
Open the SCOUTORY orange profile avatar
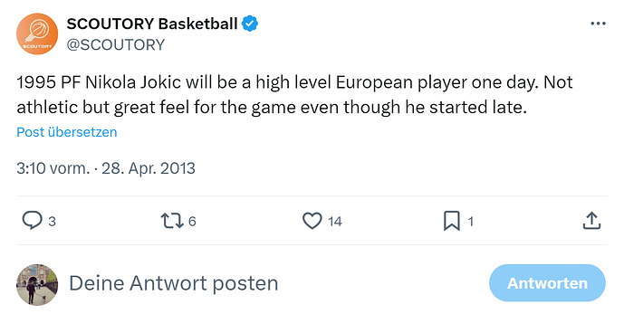(x=37, y=33)
